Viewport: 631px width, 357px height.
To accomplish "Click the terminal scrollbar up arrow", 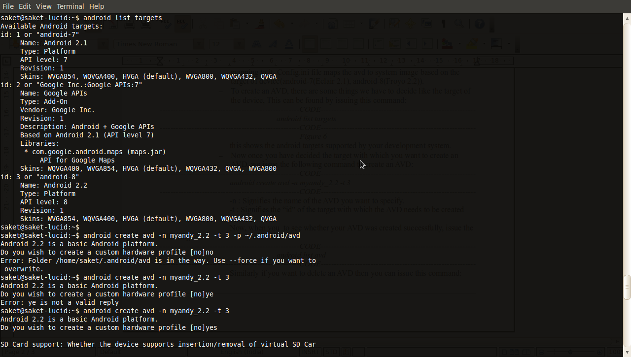I will point(627,18).
